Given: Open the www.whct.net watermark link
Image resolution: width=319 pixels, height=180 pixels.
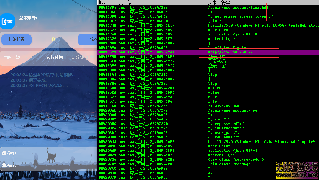Looking at the screenshot, I should point(297,176).
